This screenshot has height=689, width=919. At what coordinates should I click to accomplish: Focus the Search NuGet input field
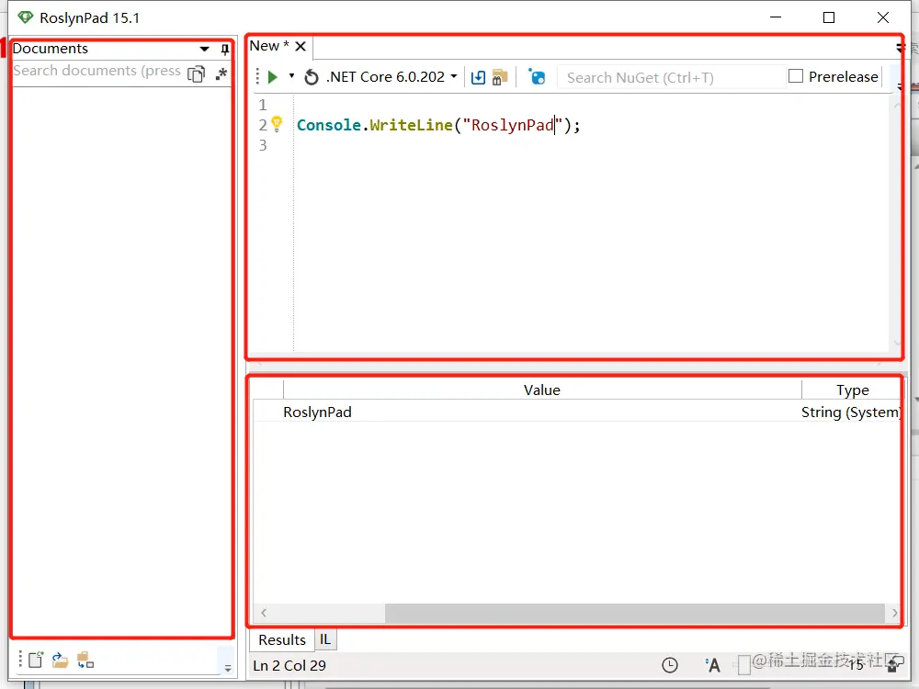(x=671, y=77)
